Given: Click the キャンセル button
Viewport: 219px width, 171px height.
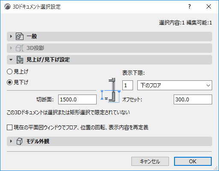Looking at the screenshot, I should (x=150, y=162).
